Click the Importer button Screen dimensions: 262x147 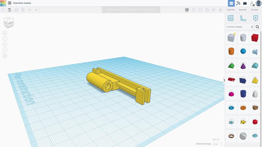coord(231,10)
